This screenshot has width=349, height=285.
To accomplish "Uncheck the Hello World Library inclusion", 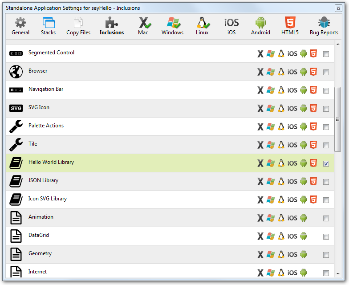I will pyautogui.click(x=326, y=163).
